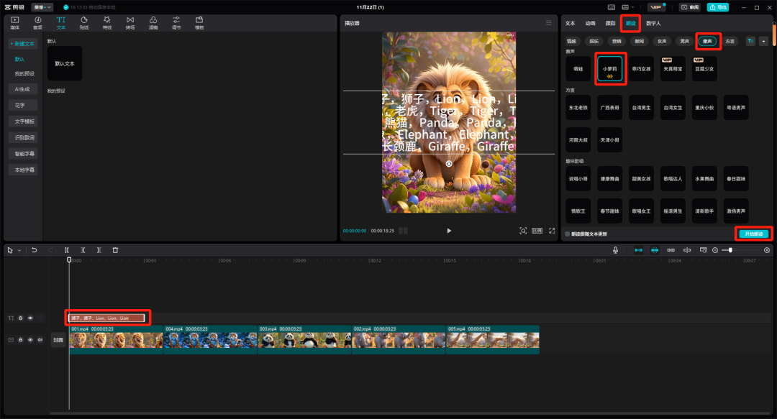Select the 003.mp4 panda clip in timeline
This screenshot has width=777, height=419.
304,340
